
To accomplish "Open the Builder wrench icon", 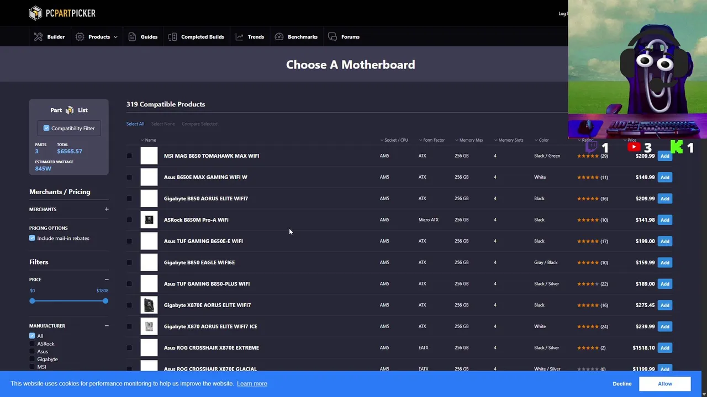I will [38, 37].
